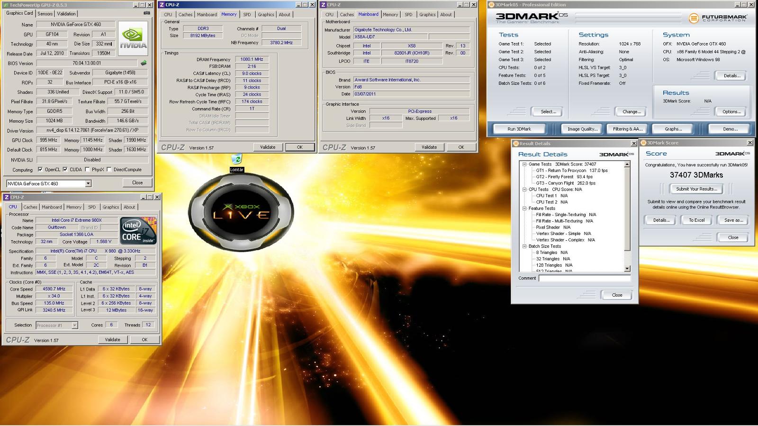Close the Result Details window
Viewport: 758px width, 426px height.
tap(634, 143)
